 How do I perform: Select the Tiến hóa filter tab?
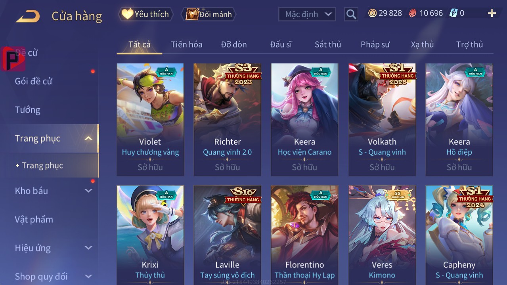(187, 44)
